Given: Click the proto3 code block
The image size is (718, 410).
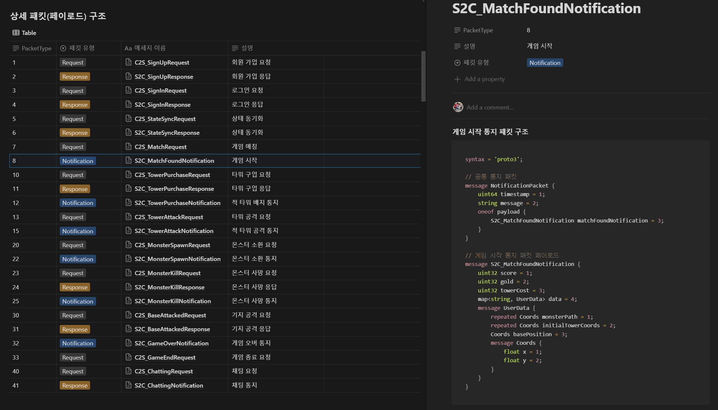Looking at the screenshot, I should coord(580,273).
